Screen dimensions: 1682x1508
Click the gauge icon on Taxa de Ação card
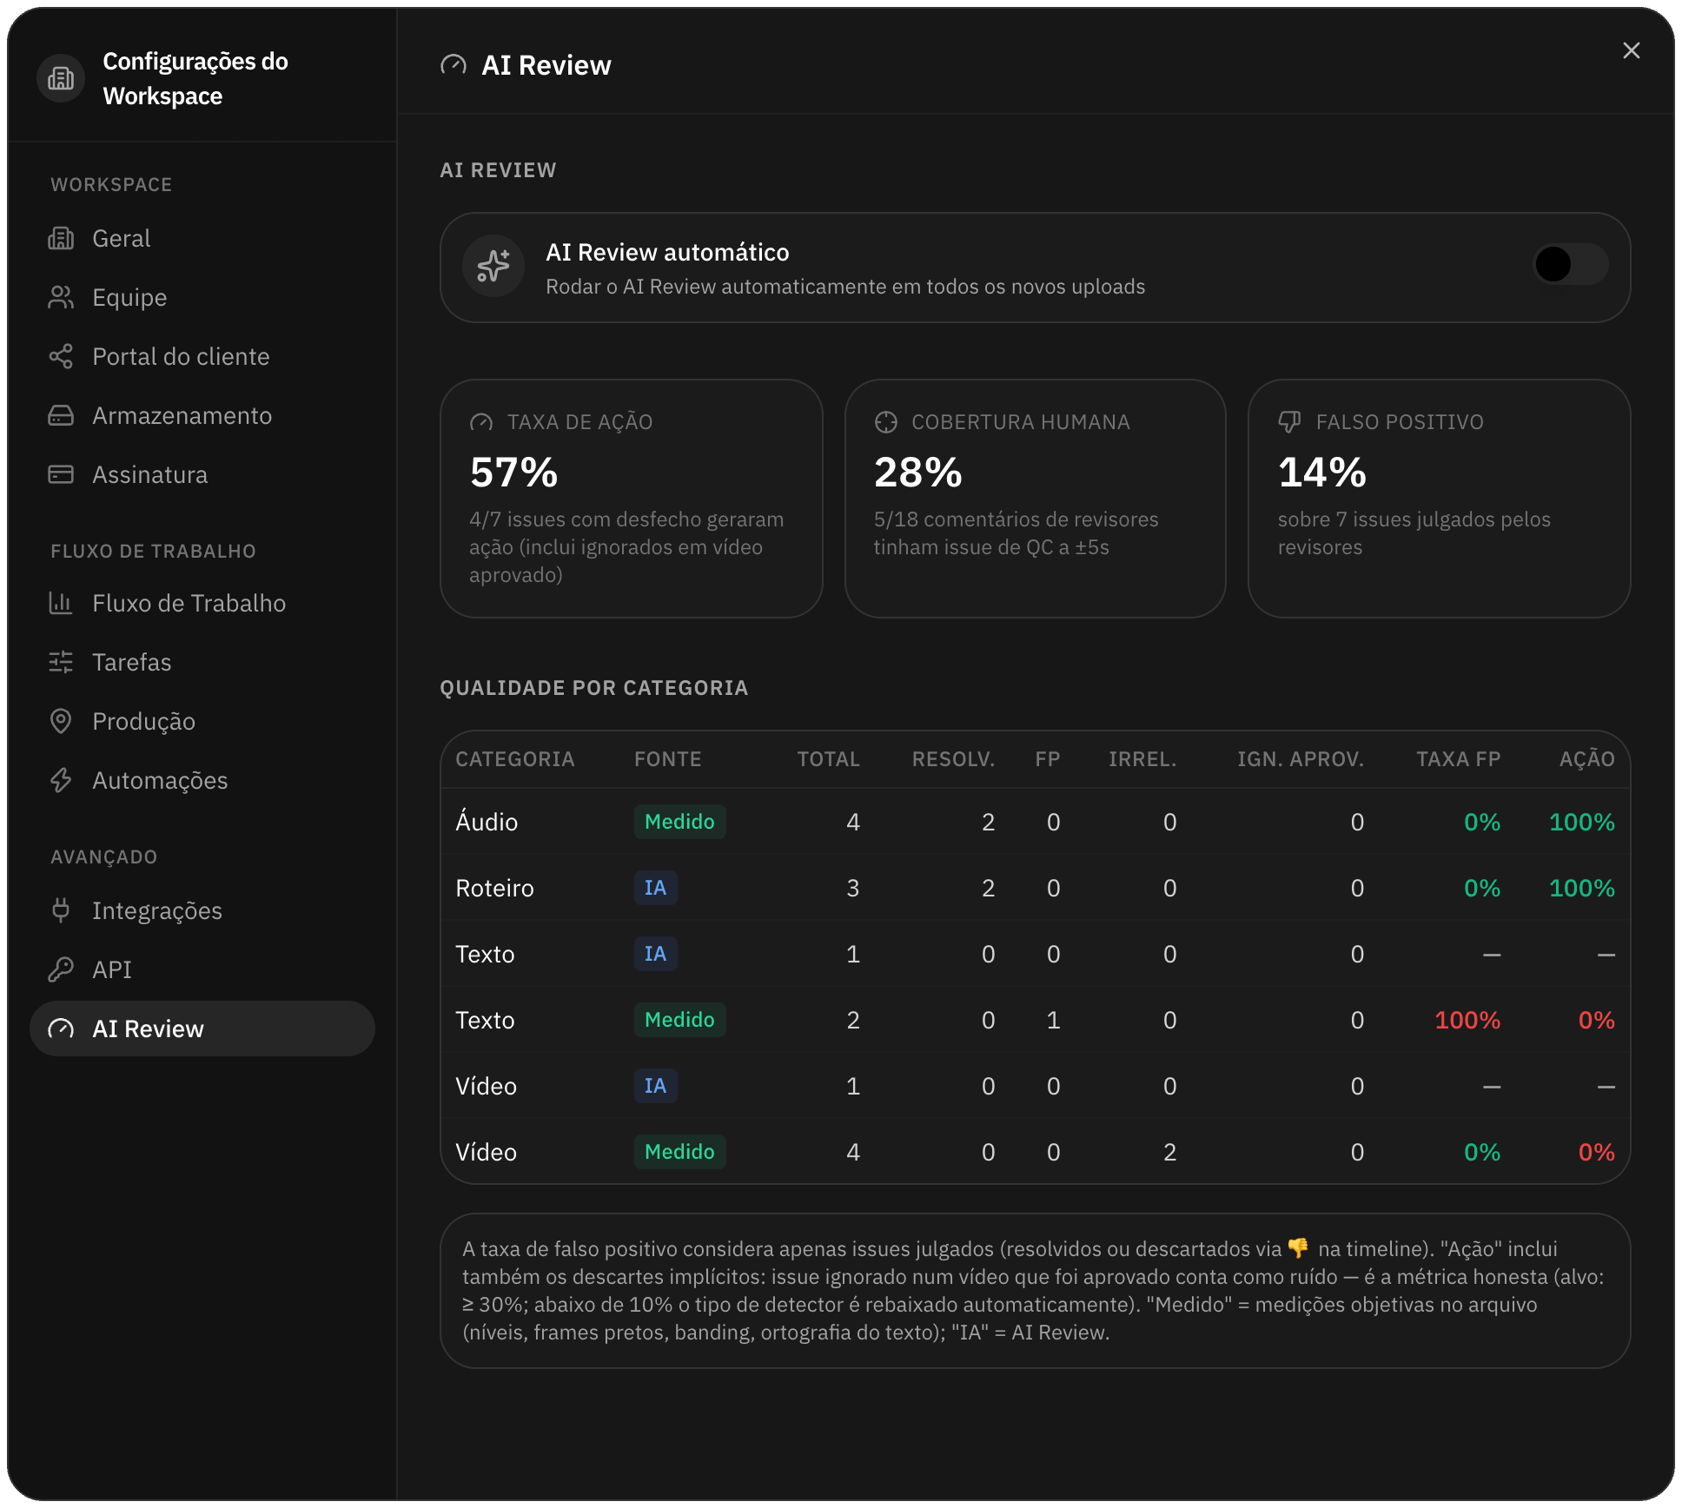tap(481, 422)
